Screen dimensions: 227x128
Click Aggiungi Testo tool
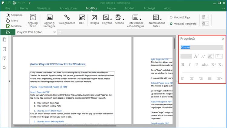[x=33, y=21]
